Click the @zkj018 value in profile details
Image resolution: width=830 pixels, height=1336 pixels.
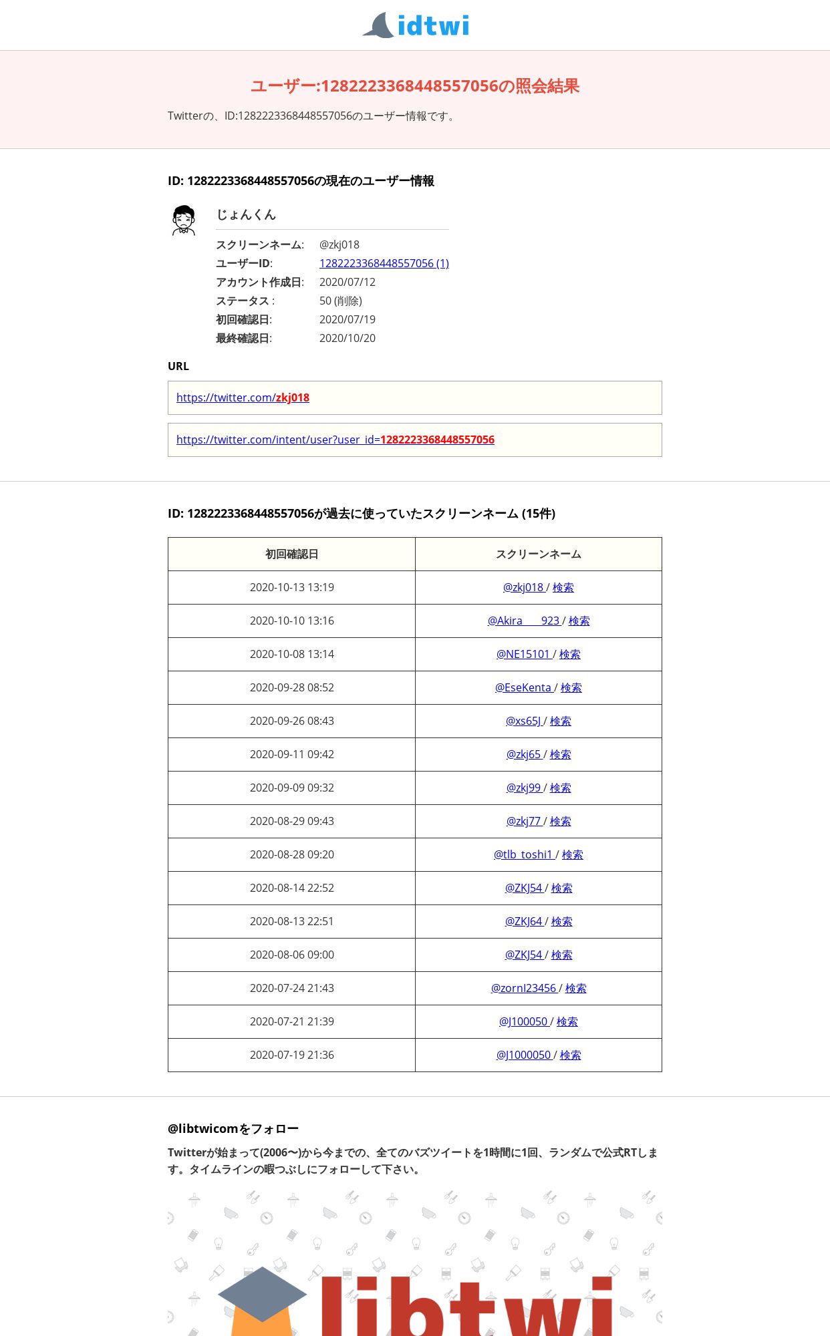(339, 244)
